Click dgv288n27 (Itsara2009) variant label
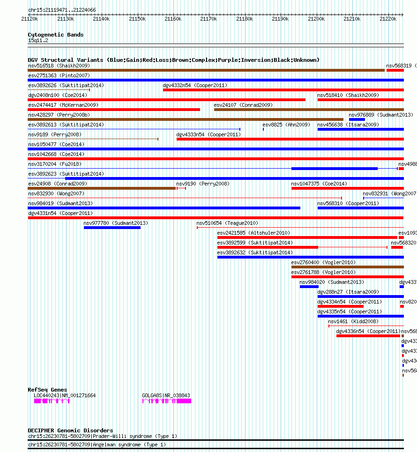Viewport: 417px width, 452px height. click(348, 292)
